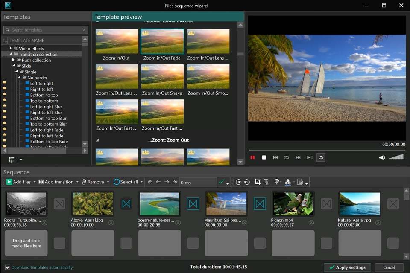This screenshot has width=410, height=273.
Task: Open the Select all dropdown arrow
Action: (142, 182)
